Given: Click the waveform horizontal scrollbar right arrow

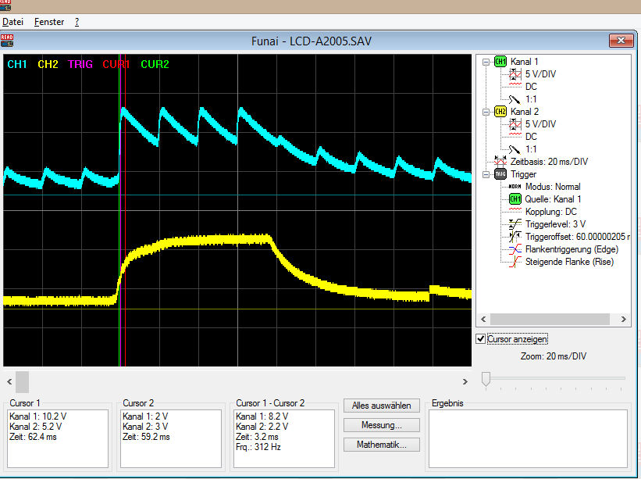Looking at the screenshot, I should 465,381.
